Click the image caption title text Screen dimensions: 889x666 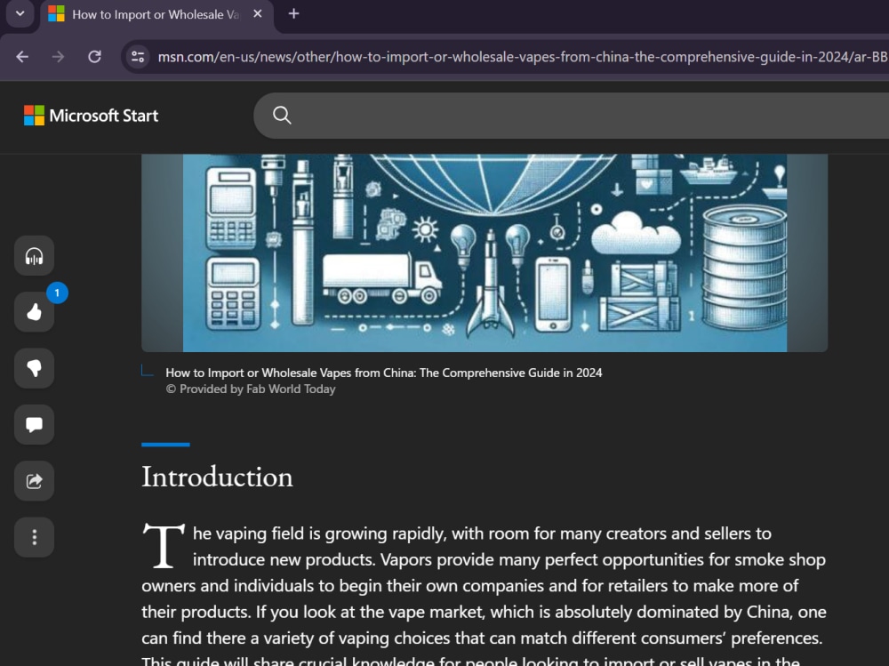pyautogui.click(x=384, y=373)
